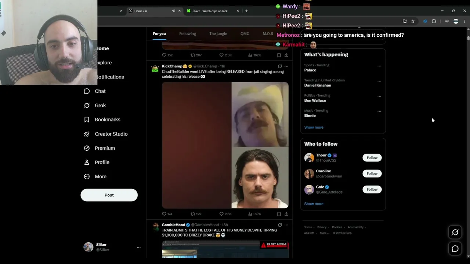Screen dimensions: 470x264
Task: Expand the More sidebar menu
Action: (x=95, y=177)
